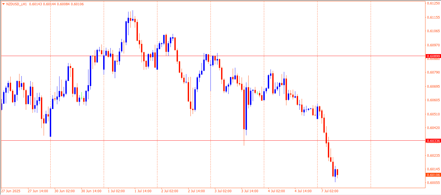The image size is (441, 195).
Task: Click the 7 Jul 02:00 time label
Action: click(330, 191)
